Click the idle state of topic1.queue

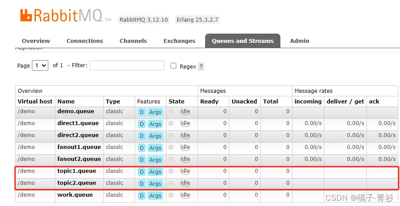(185, 172)
